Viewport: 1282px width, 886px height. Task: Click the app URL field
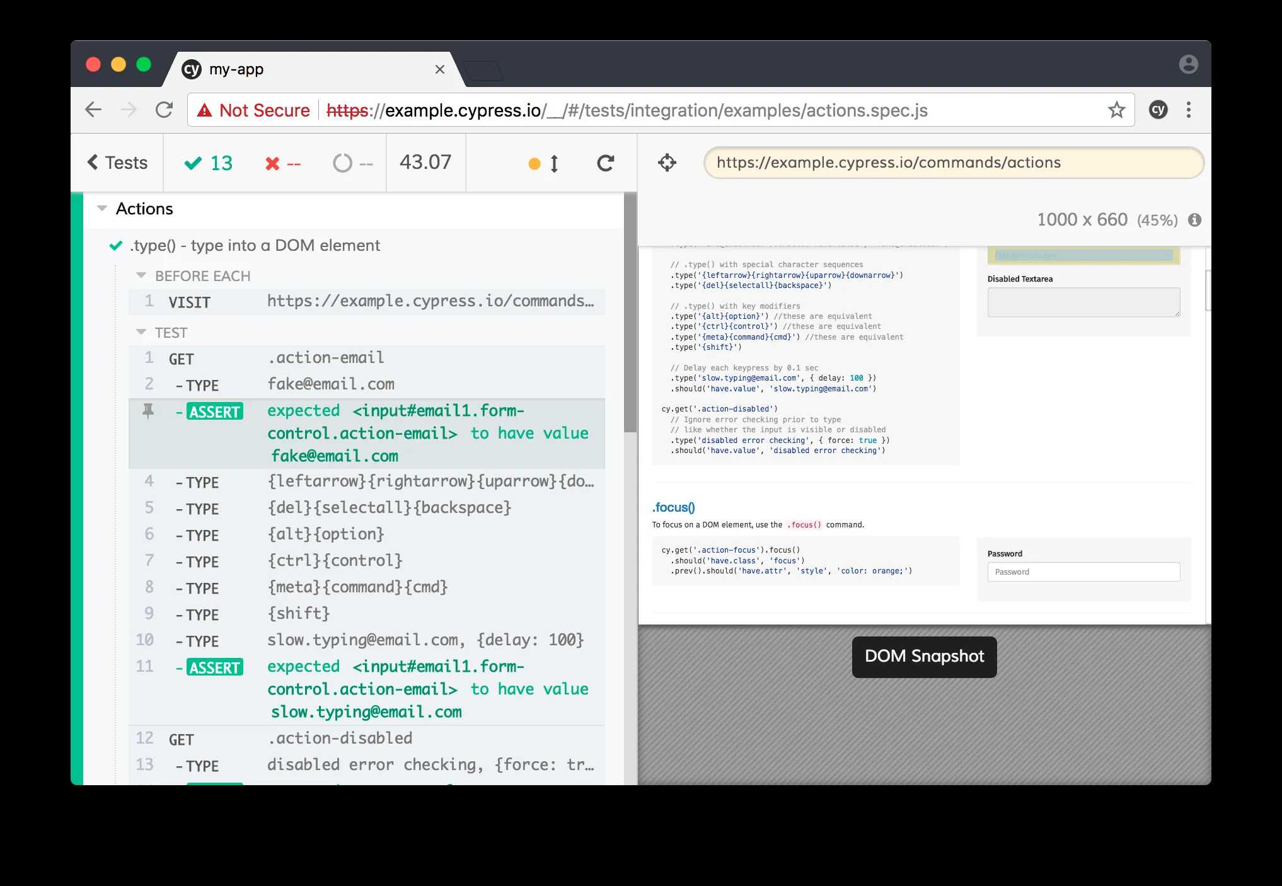pyautogui.click(x=954, y=163)
